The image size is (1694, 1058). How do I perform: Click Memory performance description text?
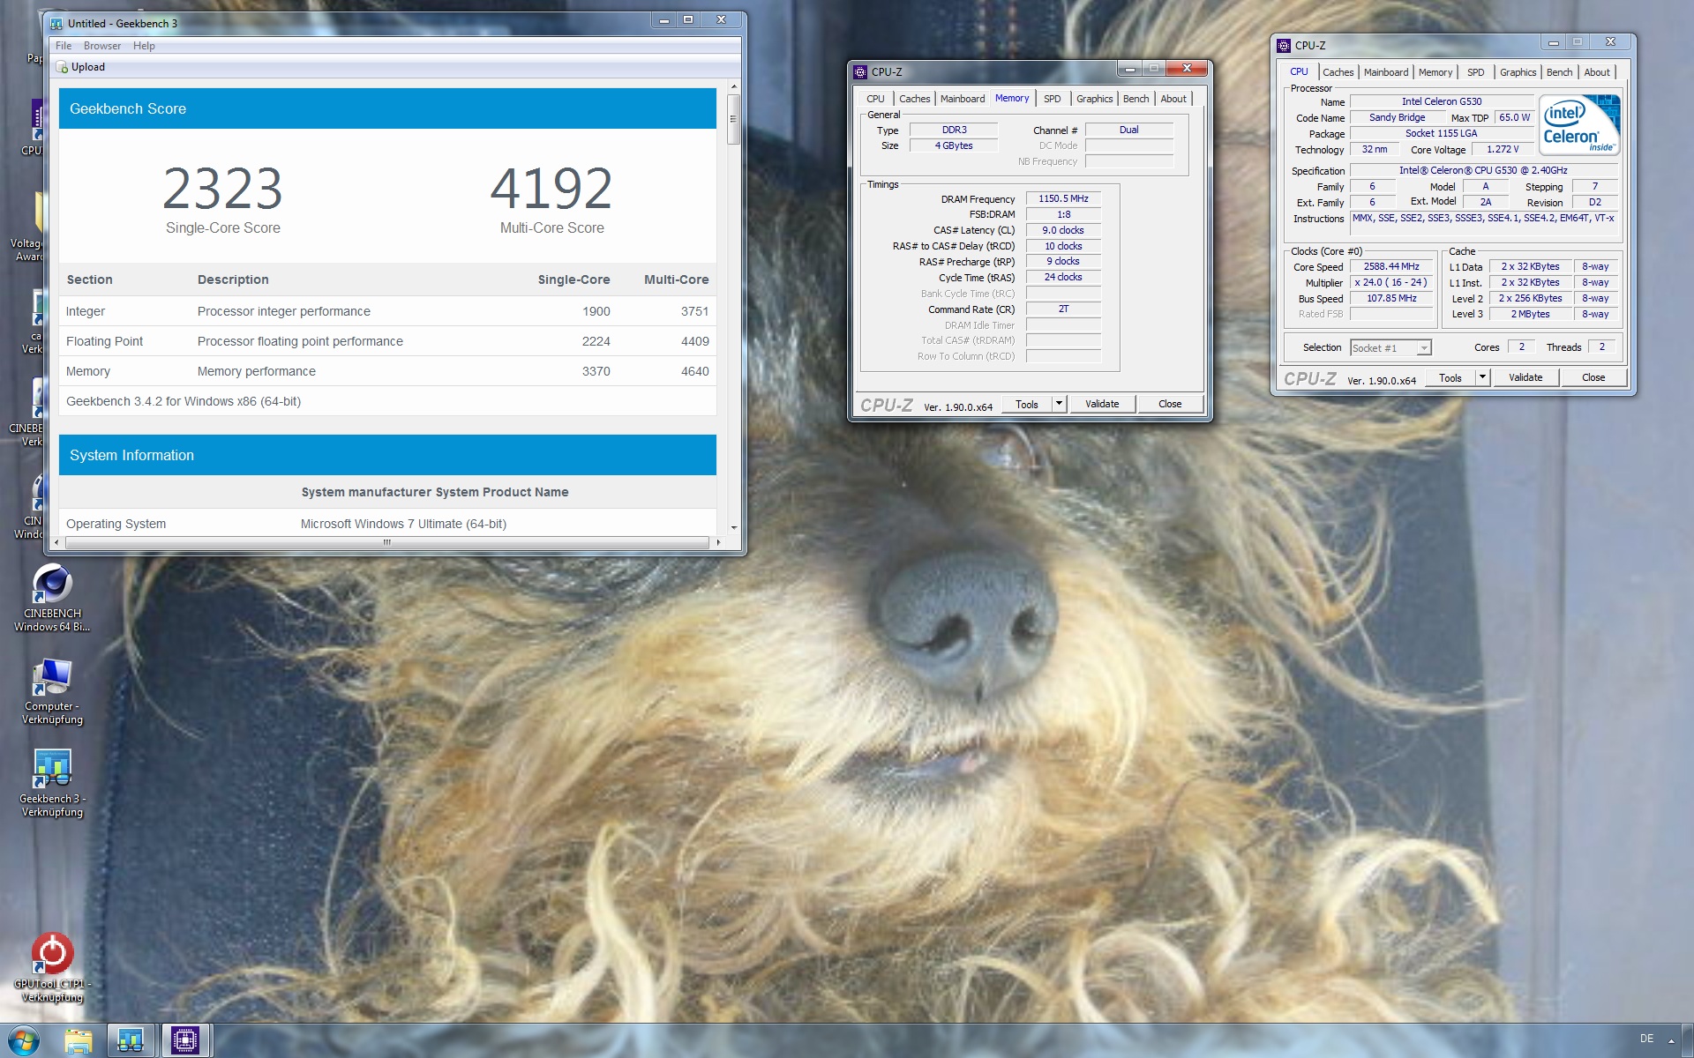click(256, 371)
